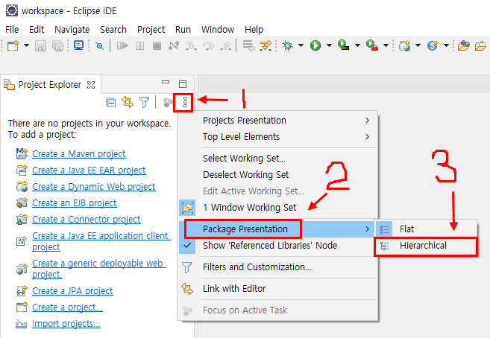
Task: Expand Projects Presentation submenu
Action: pos(277,121)
